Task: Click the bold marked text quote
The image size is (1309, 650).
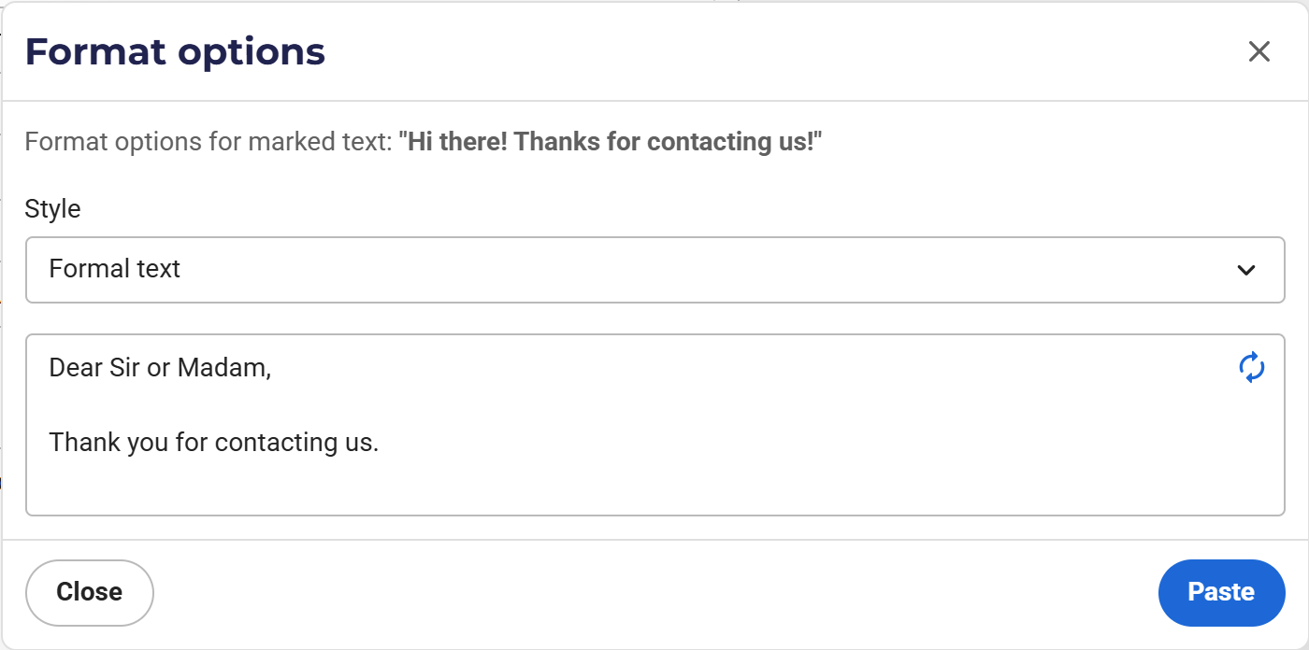Action: coord(610,142)
